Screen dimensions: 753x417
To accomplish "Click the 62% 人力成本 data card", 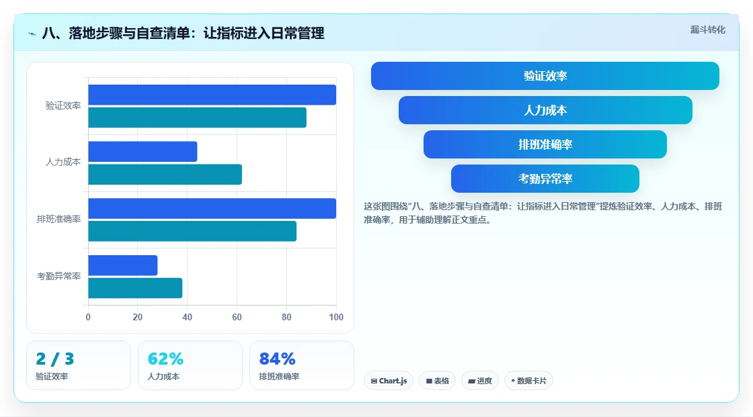I will click(x=190, y=365).
